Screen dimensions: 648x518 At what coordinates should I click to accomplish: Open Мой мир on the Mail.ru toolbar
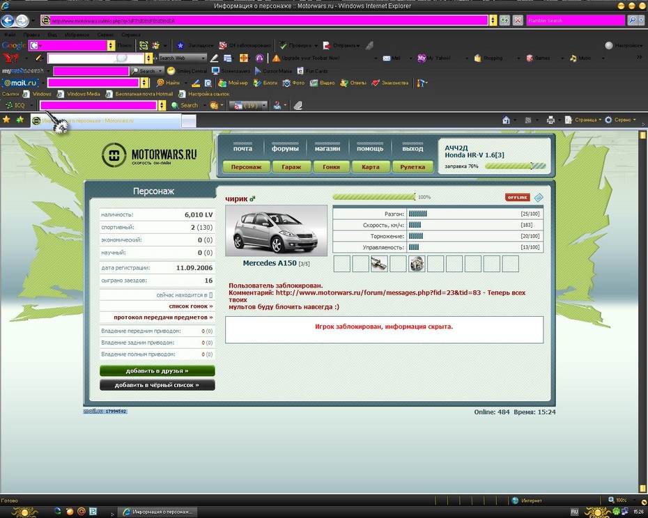pyautogui.click(x=233, y=83)
